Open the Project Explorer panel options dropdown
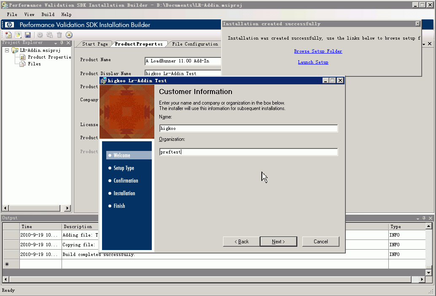The width and height of the screenshot is (436, 296). point(56,43)
